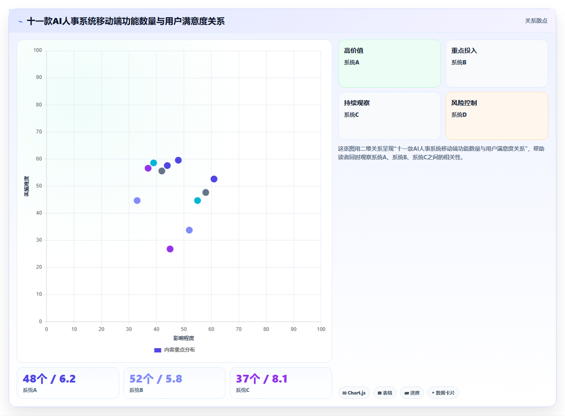
Task: Click the lightning icon beside the chart title
Action: (20, 21)
